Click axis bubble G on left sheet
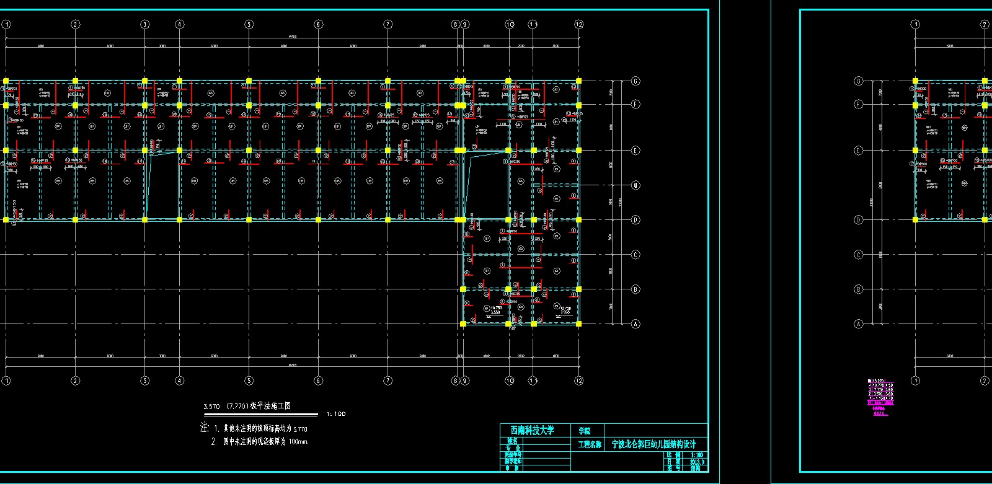The height and width of the screenshot is (484, 992). [635, 81]
